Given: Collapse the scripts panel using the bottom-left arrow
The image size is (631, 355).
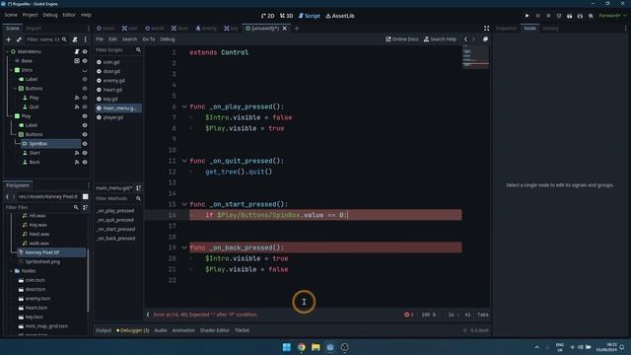Looking at the screenshot, I should click(148, 315).
